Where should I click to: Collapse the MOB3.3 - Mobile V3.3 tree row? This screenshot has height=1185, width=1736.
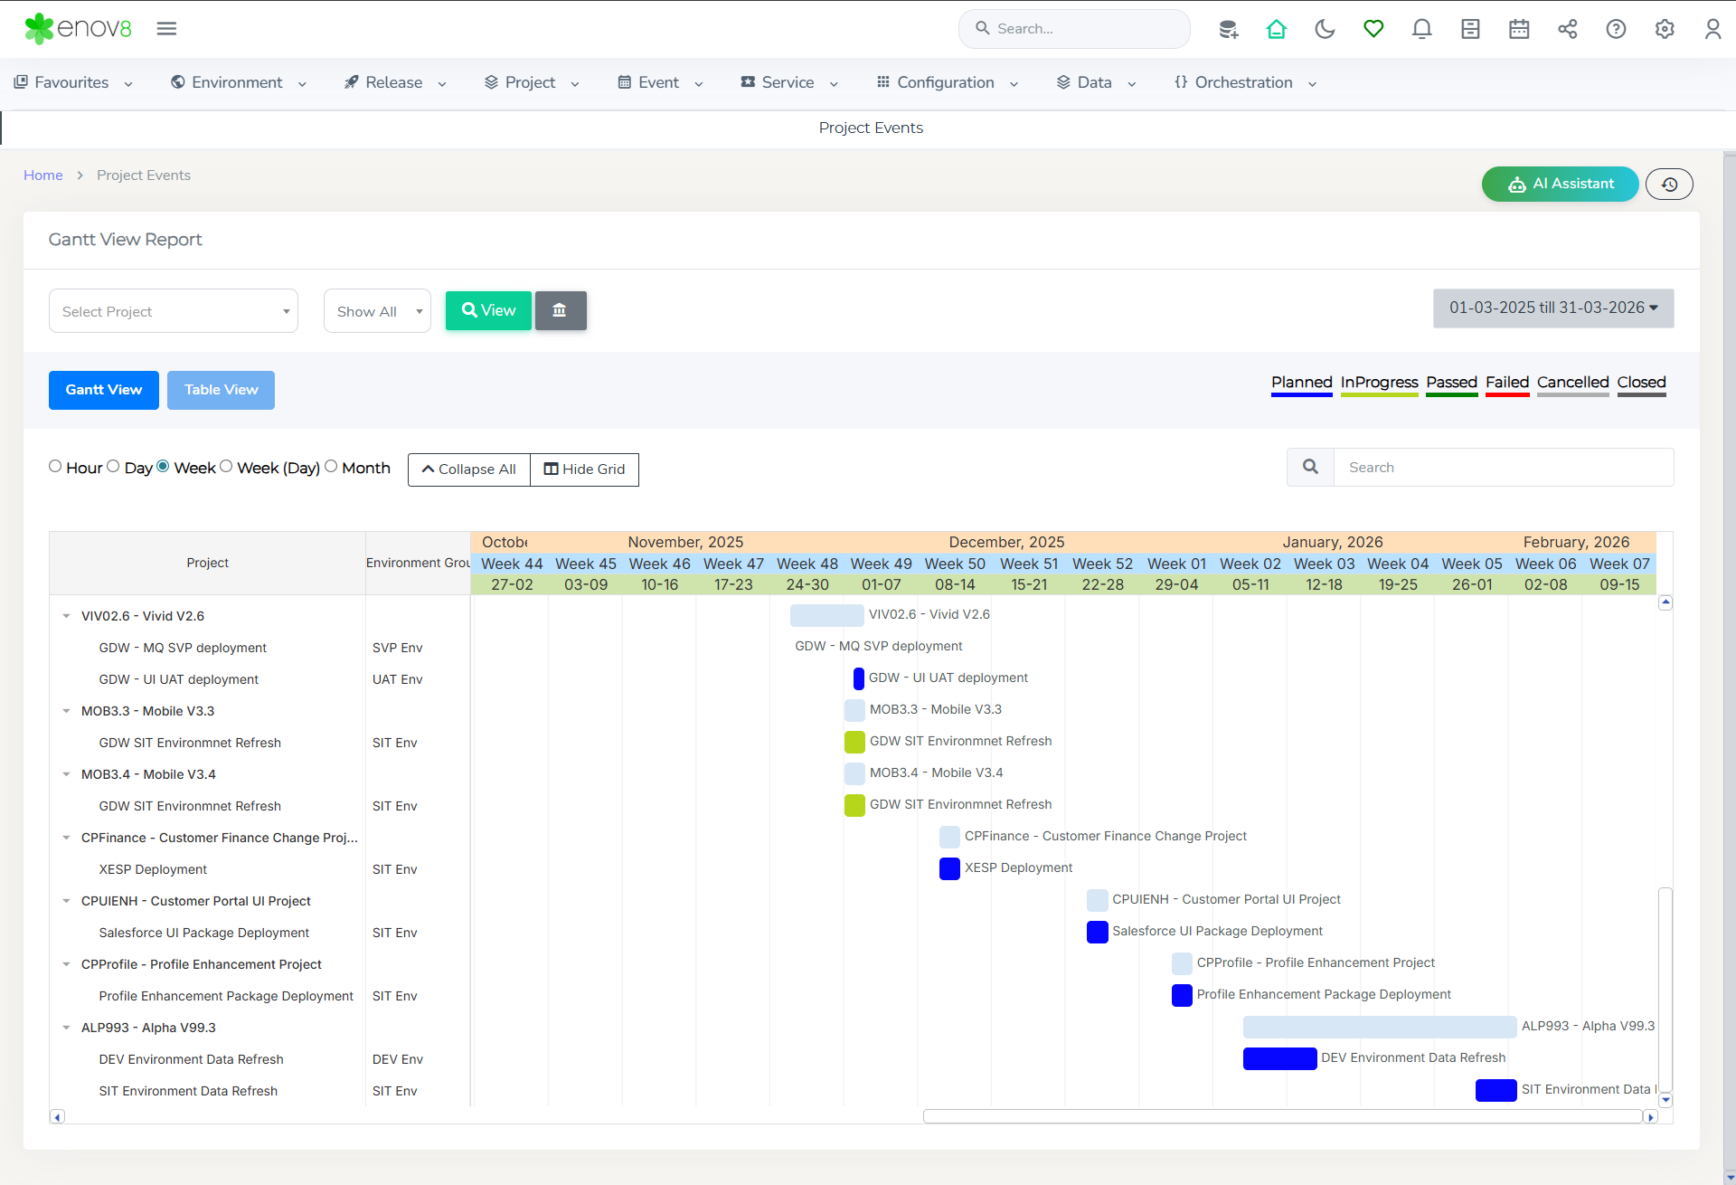coord(66,711)
